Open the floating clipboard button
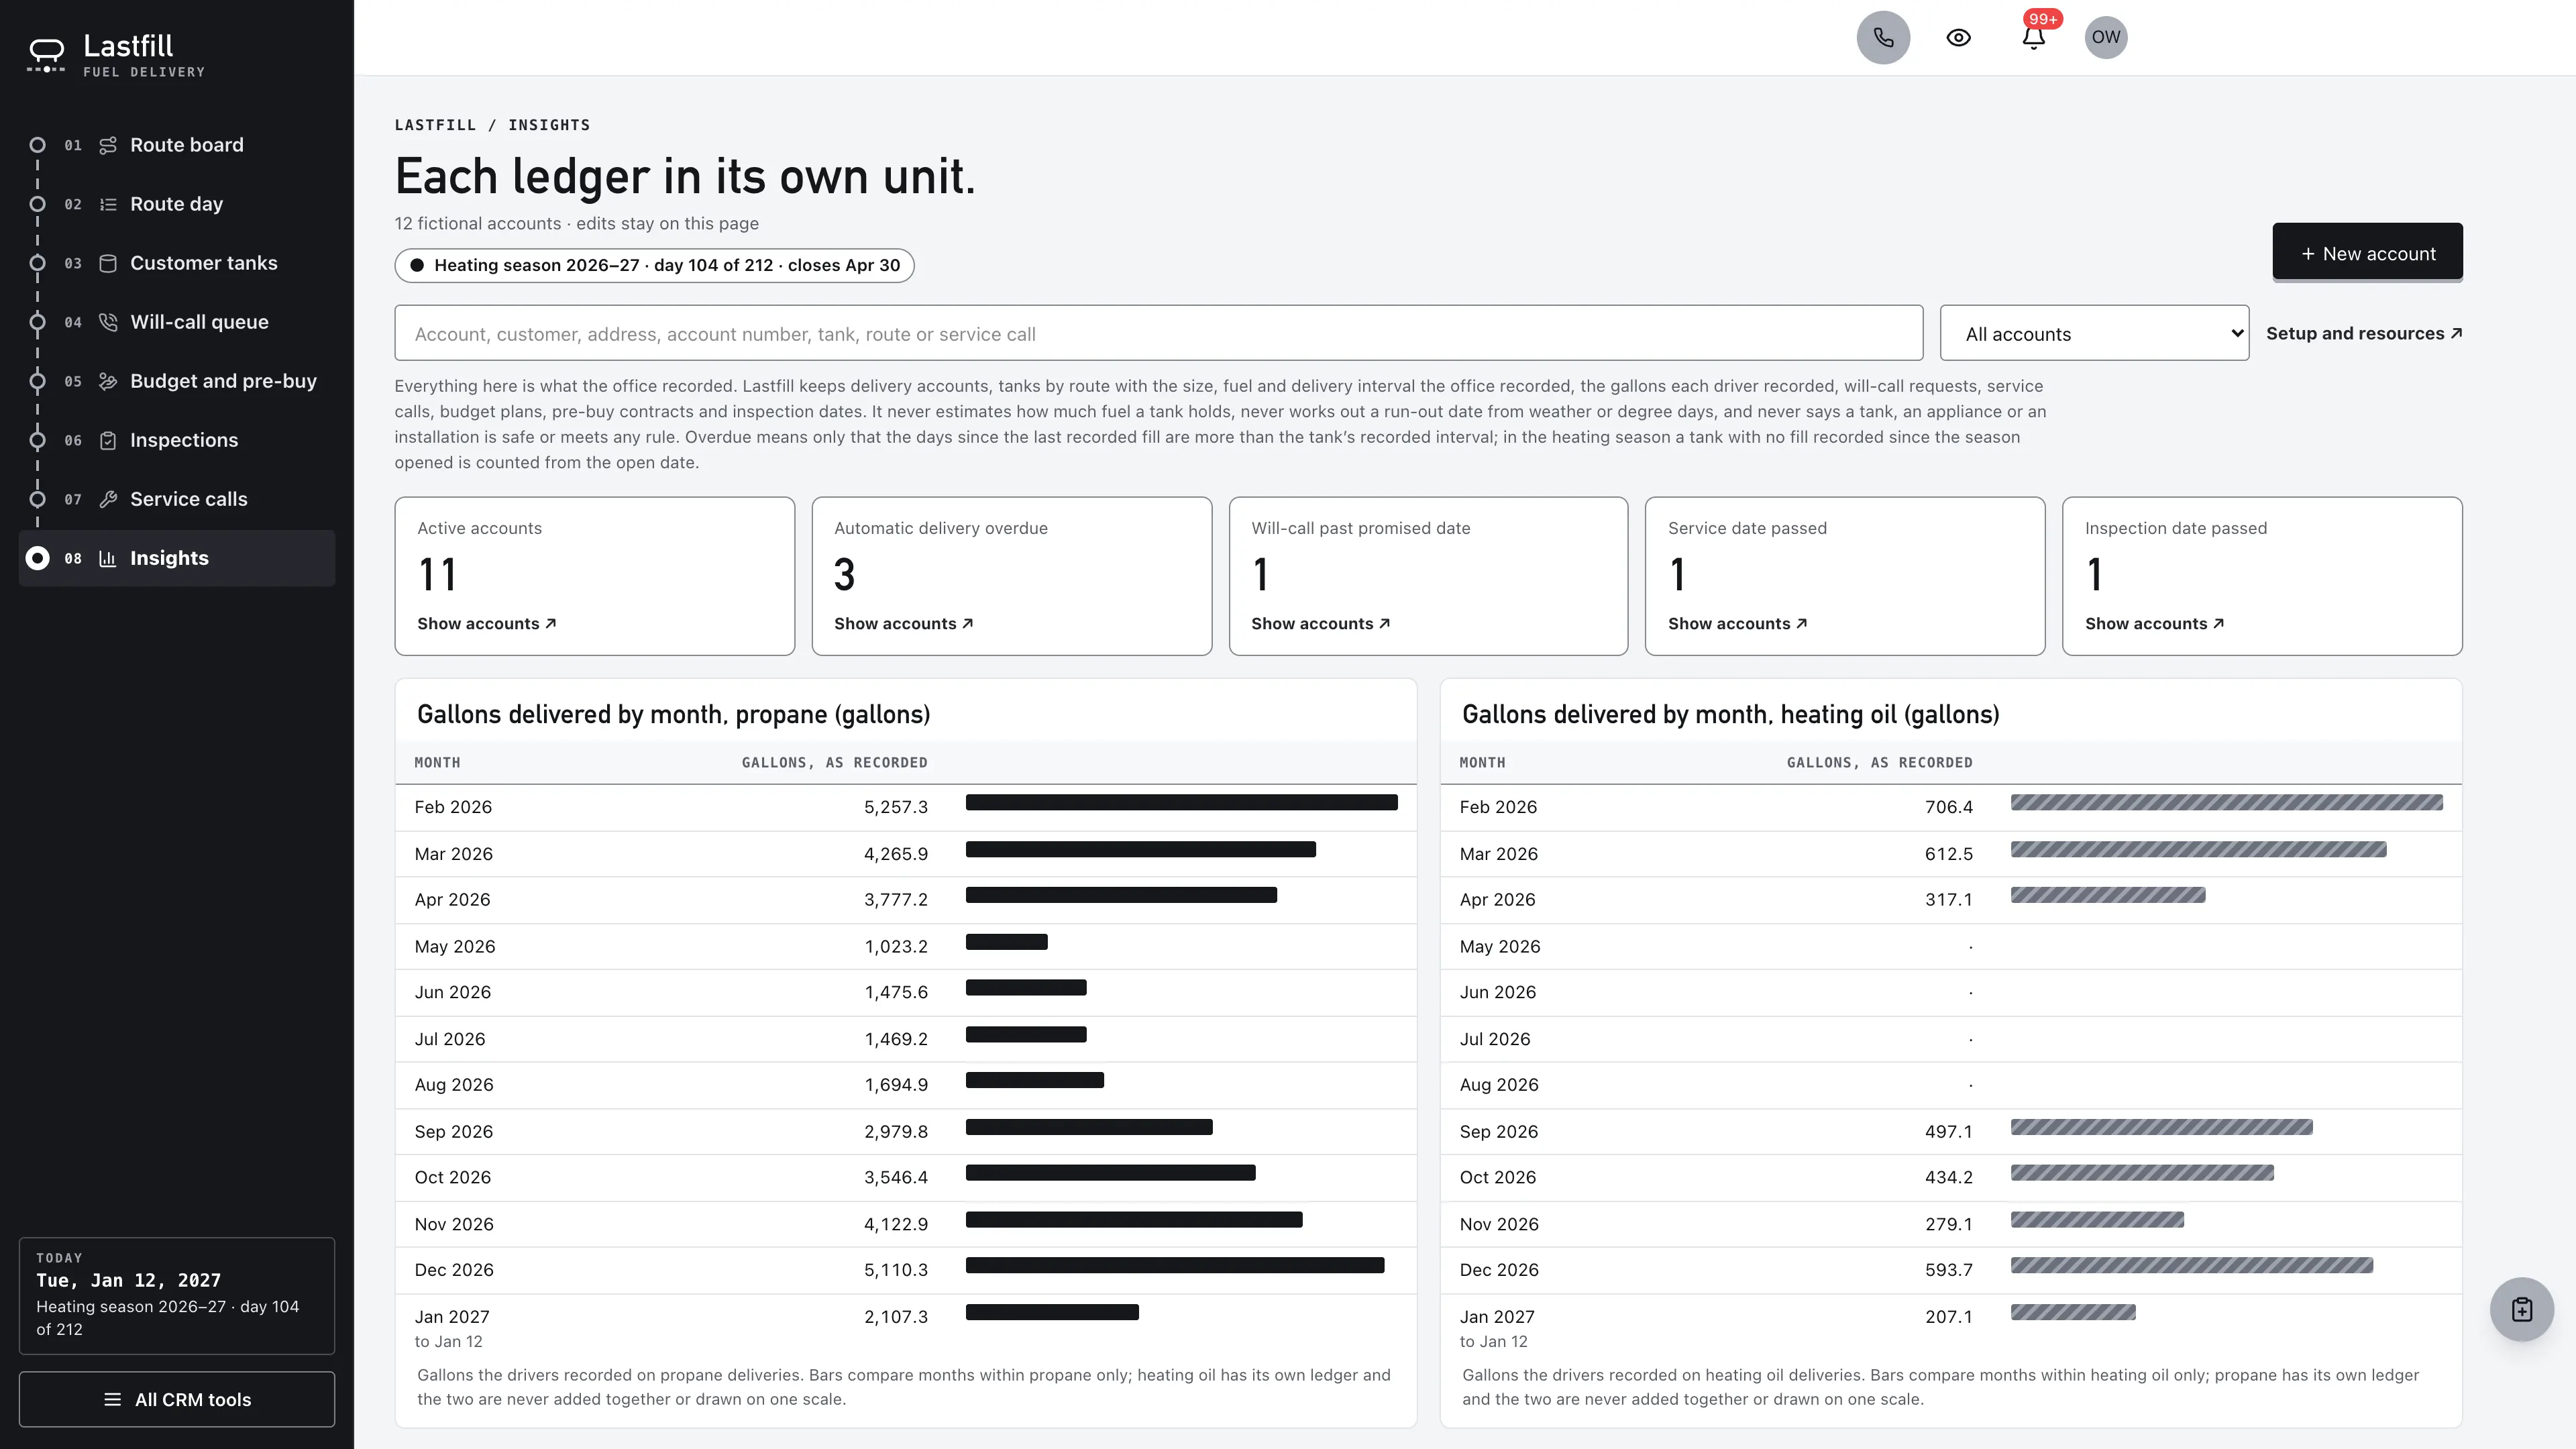2576x1449 pixels. click(2521, 1309)
